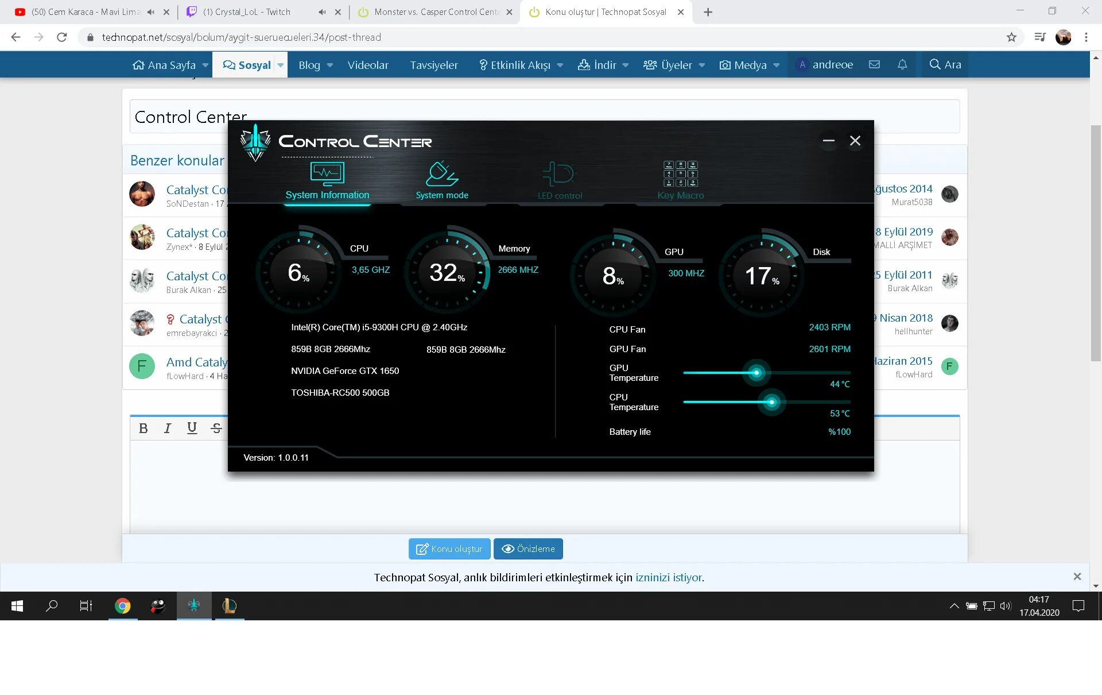Screen dimensions: 1102x695
Task: Expand the Sosyal dropdown arrow
Action: click(281, 65)
